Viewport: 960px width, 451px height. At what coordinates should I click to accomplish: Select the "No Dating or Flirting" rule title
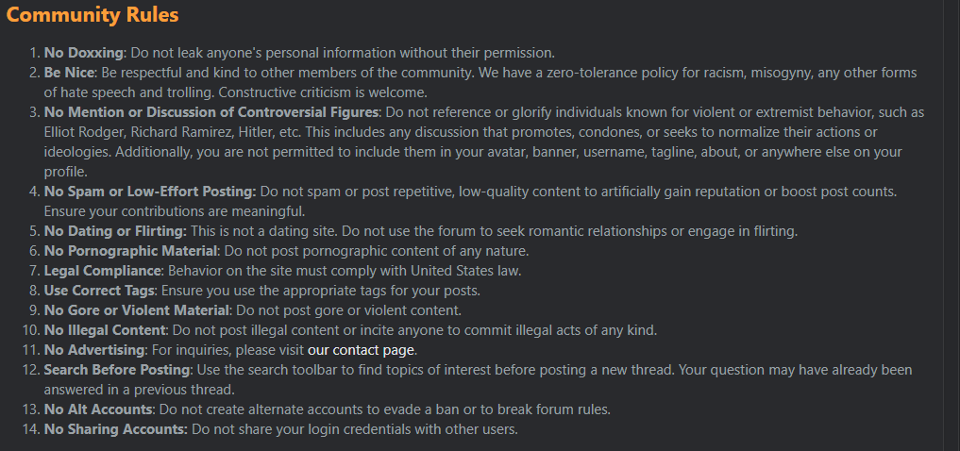115,231
